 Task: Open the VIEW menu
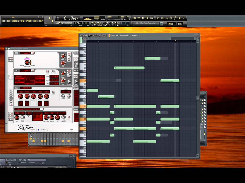[x=22, y=21]
